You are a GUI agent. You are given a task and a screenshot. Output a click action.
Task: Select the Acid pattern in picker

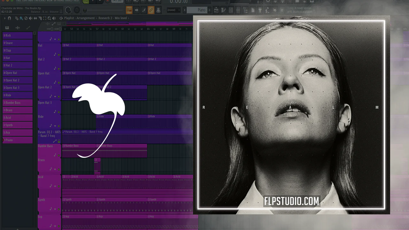(18, 118)
